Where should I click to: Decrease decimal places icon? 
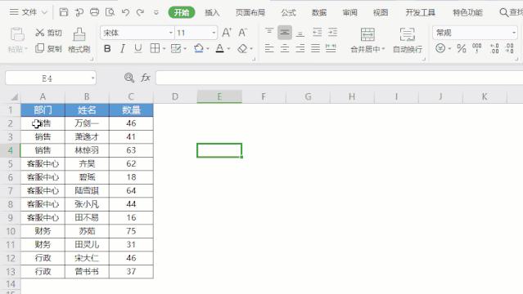510,49
